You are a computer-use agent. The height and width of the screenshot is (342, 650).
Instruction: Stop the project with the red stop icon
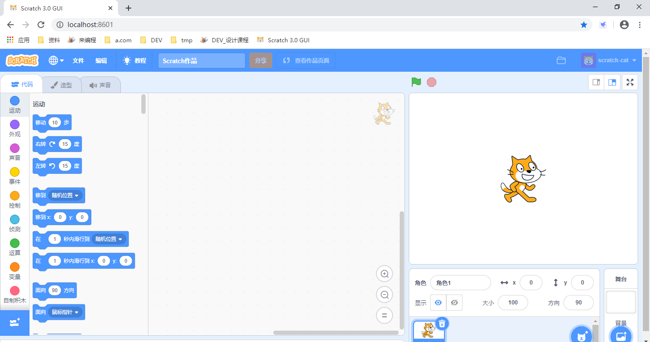(x=431, y=82)
